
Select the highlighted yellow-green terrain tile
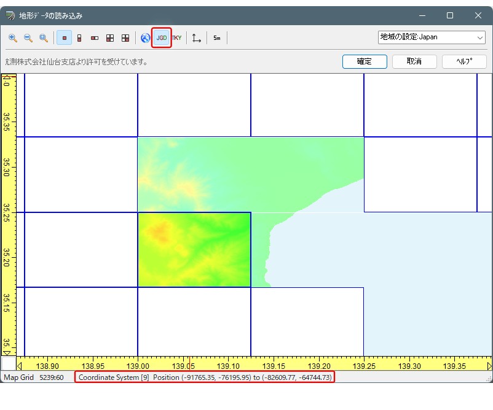coord(194,250)
